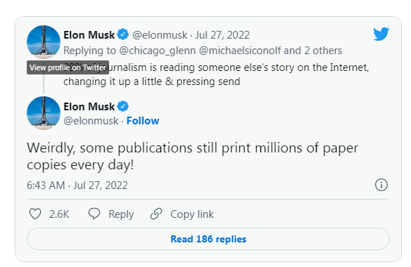Open Read 186 replies button
The height and width of the screenshot is (267, 411).
(208, 239)
